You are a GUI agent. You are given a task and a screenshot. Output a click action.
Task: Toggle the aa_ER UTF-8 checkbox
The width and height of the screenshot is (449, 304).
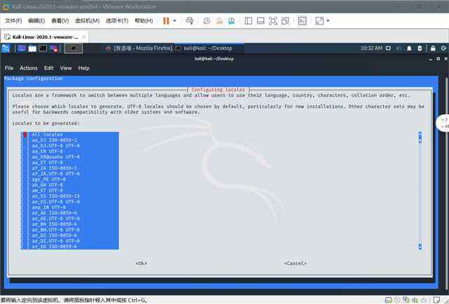25,151
